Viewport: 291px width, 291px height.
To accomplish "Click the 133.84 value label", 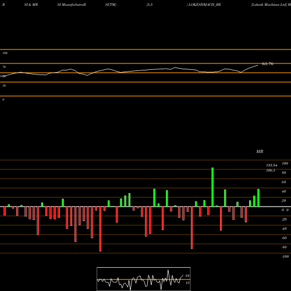I will (272, 165).
